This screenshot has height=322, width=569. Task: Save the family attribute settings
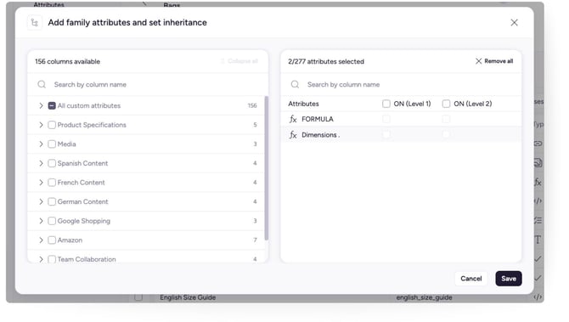[509, 279]
